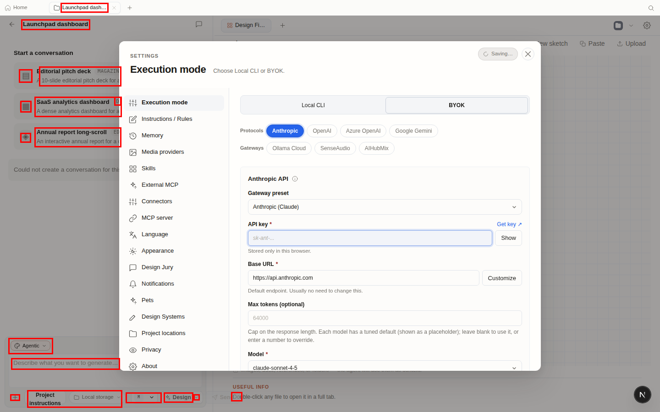Viewport: 660px width, 412px height.
Task: Pick the AIHubMix gateway
Action: pyautogui.click(x=376, y=148)
